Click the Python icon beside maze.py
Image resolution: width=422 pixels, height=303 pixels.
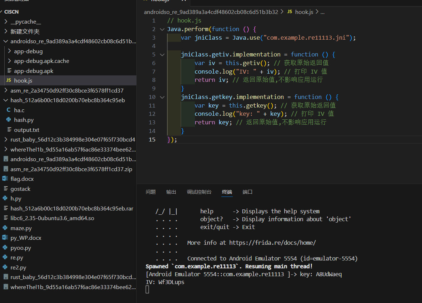(5, 228)
